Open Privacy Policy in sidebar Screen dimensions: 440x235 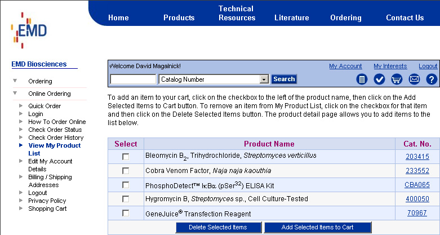[x=47, y=201]
